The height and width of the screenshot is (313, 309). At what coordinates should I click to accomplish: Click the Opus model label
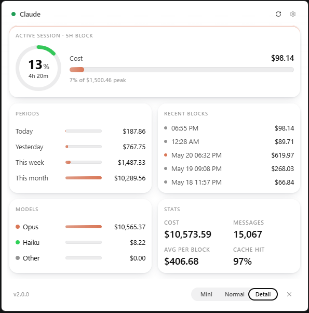[x=31, y=227]
